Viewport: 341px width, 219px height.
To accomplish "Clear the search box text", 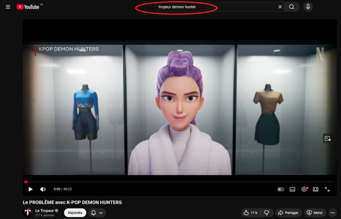I will (x=280, y=7).
